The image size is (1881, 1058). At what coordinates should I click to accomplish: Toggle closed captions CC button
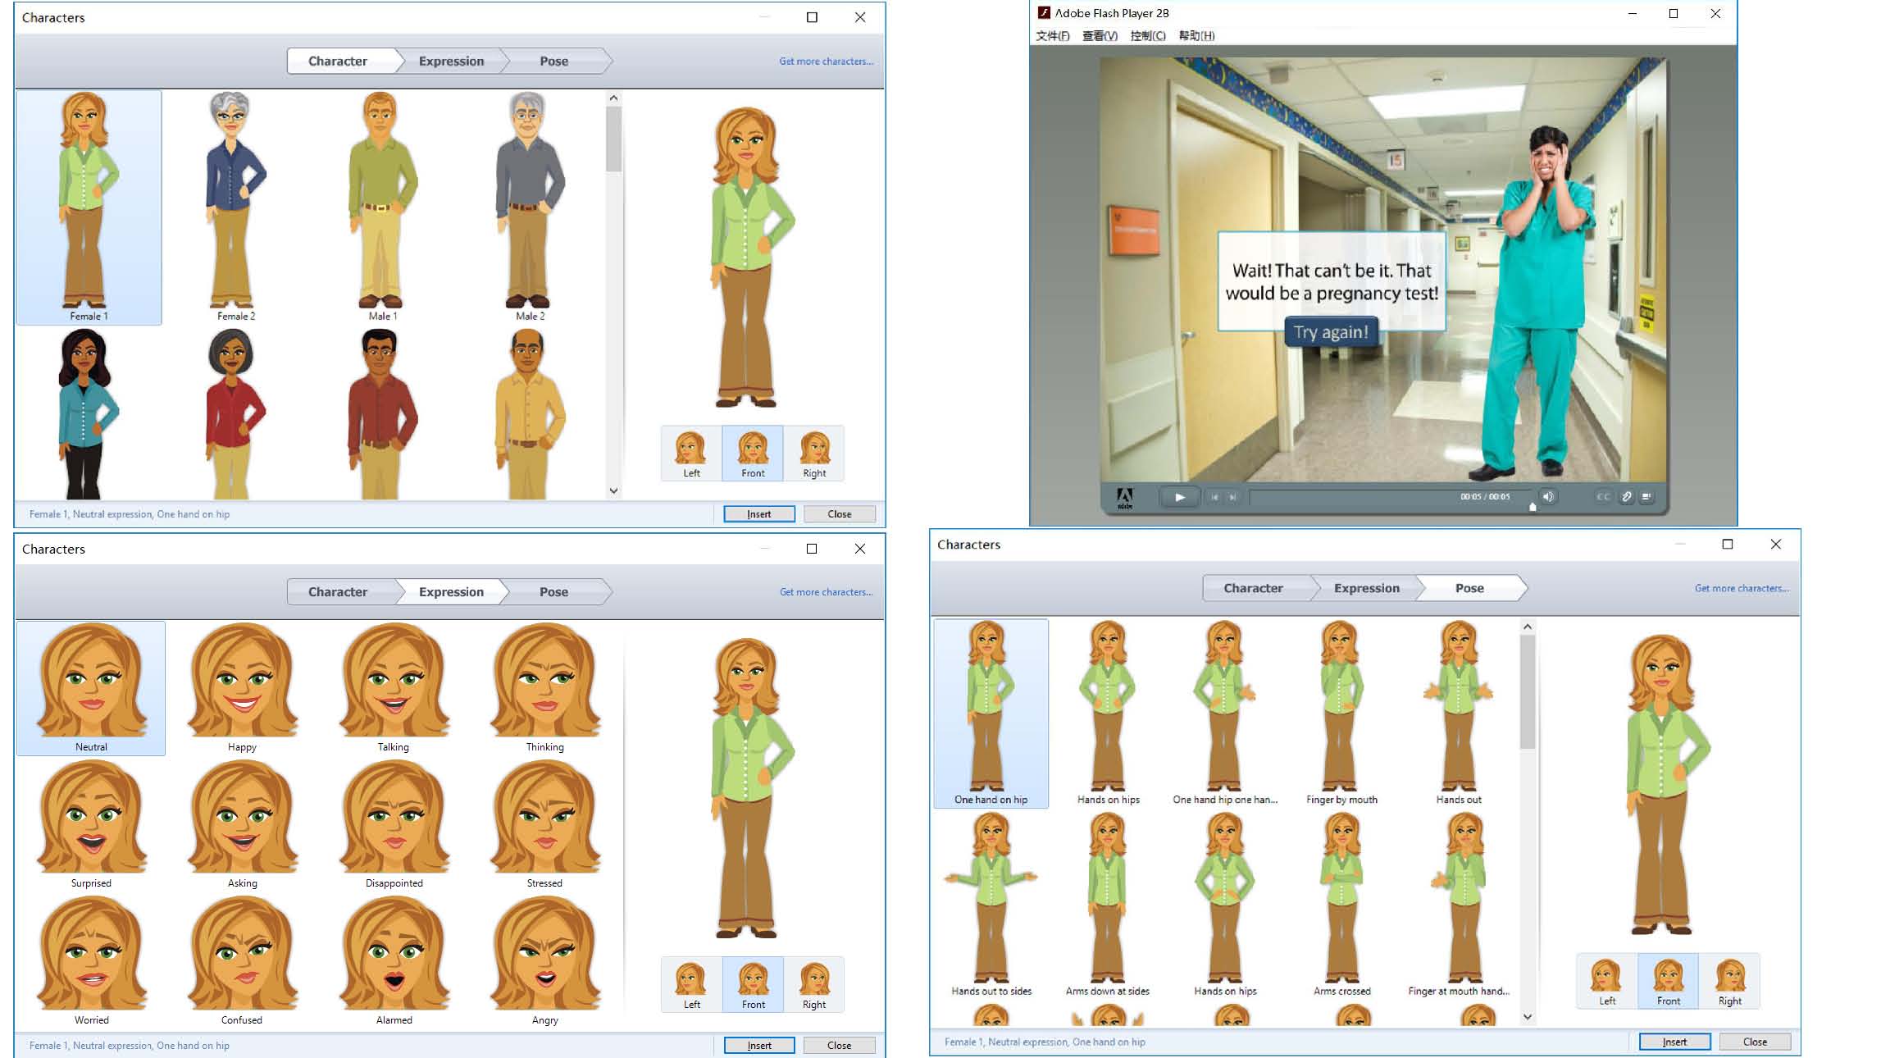1603,496
